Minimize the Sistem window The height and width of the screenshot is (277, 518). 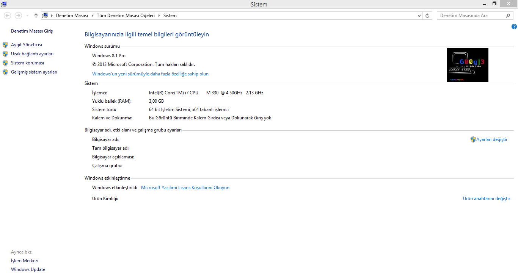(485, 4)
